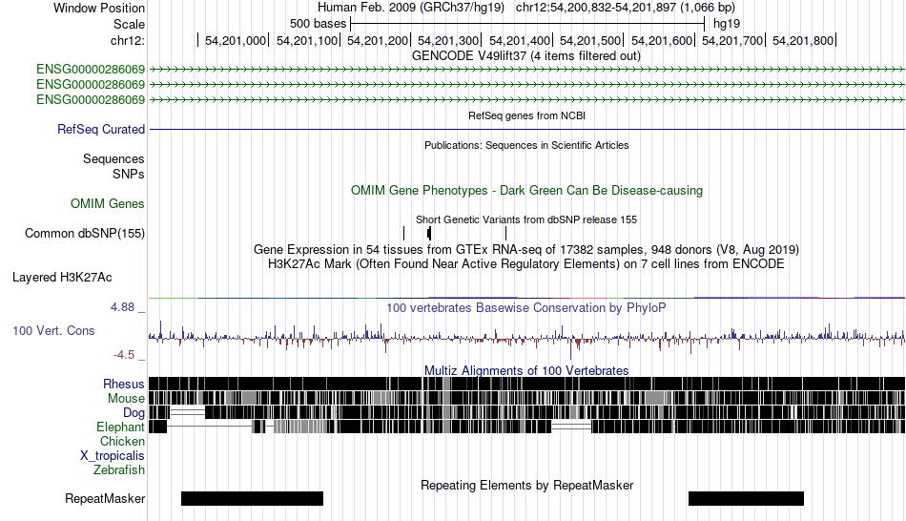Click the Mouse alignment row

(x=527, y=398)
